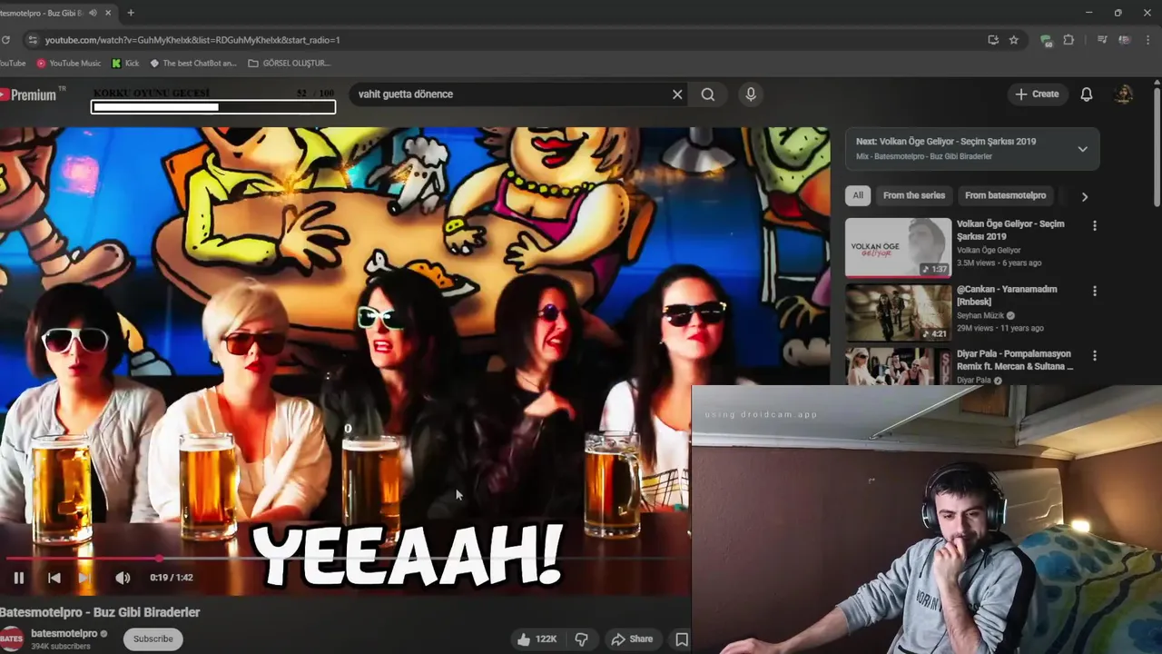
Task: Expand the Next mix playlist panel
Action: [x=1082, y=149]
